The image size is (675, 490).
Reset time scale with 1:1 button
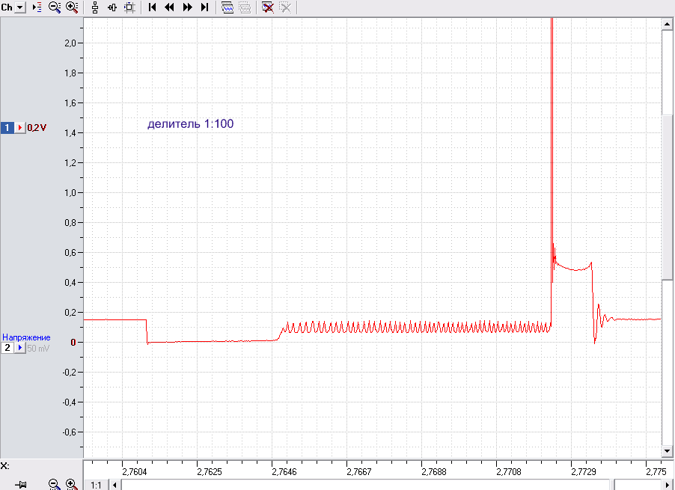click(x=96, y=485)
